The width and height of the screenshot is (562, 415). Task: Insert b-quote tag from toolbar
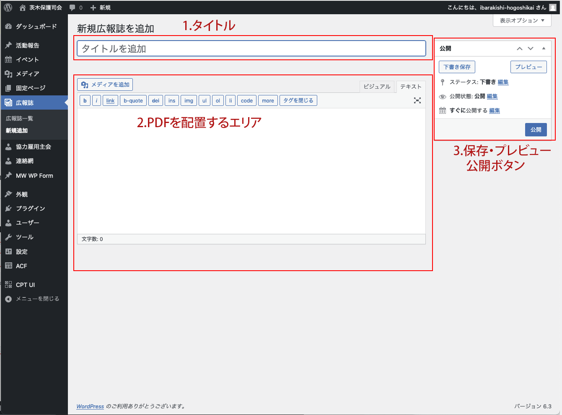click(133, 101)
